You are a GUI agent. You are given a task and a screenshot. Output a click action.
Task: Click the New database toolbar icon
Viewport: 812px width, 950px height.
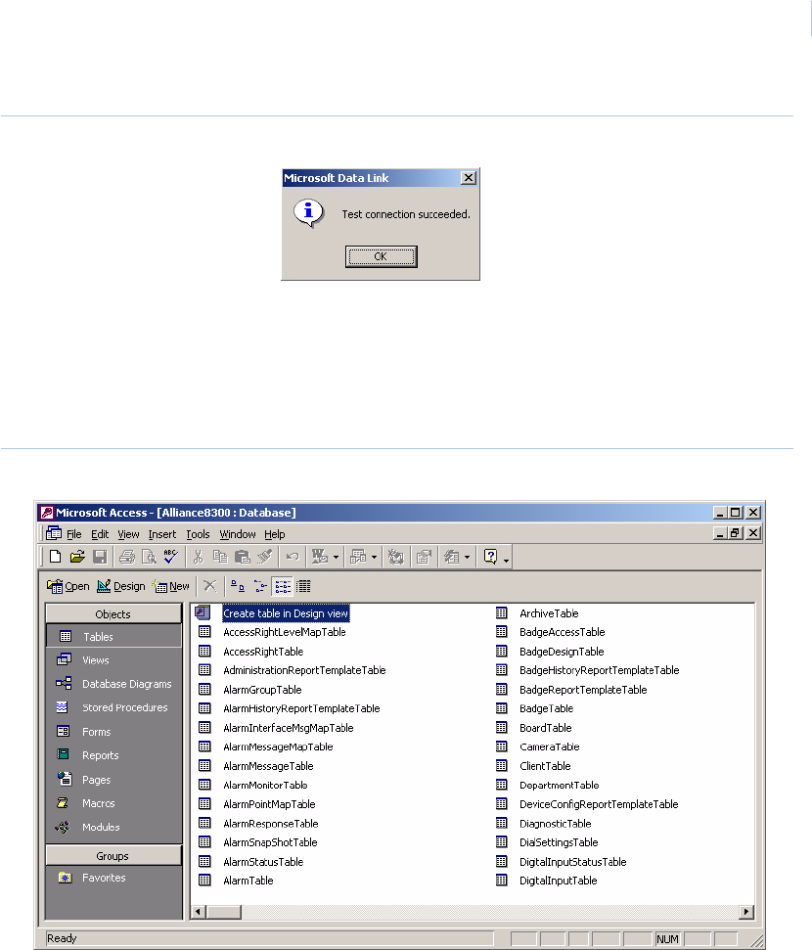[x=55, y=556]
